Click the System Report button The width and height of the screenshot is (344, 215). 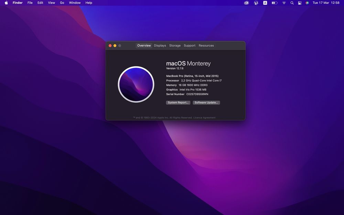tap(178, 103)
